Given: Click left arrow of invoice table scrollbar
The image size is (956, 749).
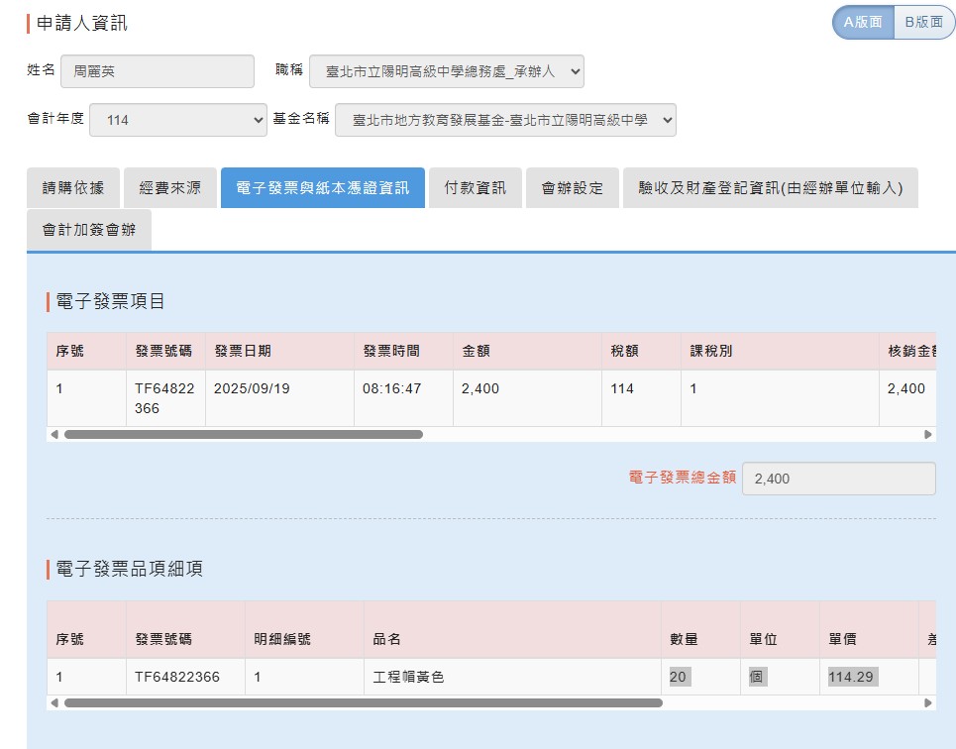Looking at the screenshot, I should pos(53,434).
